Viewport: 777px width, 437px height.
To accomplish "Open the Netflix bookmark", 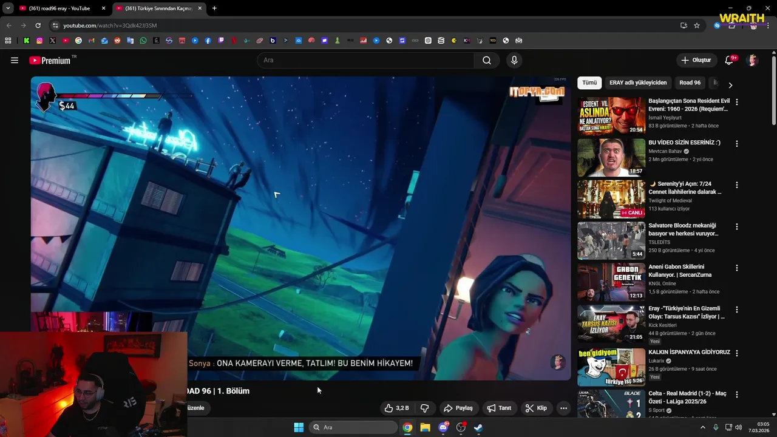I will pos(234,41).
